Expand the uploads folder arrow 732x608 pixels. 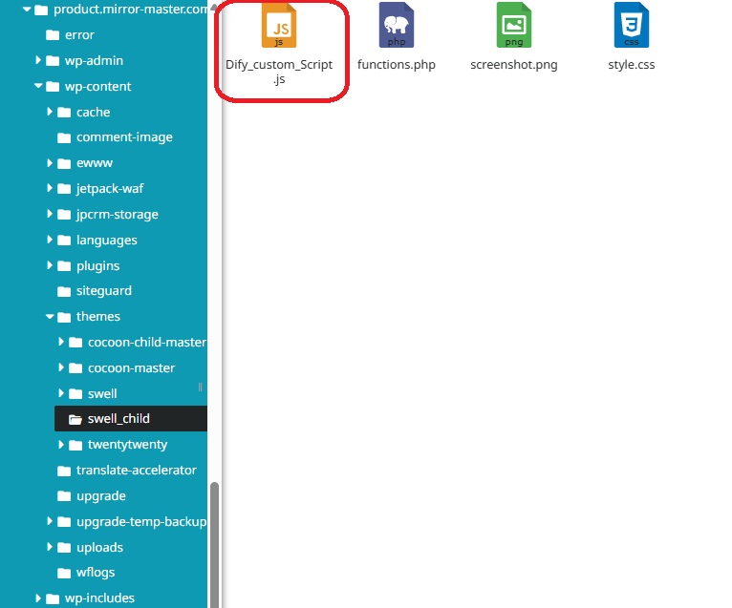(x=51, y=547)
